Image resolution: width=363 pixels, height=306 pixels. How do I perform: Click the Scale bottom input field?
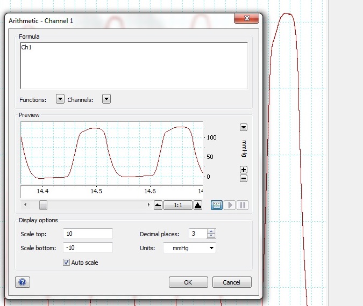point(88,247)
